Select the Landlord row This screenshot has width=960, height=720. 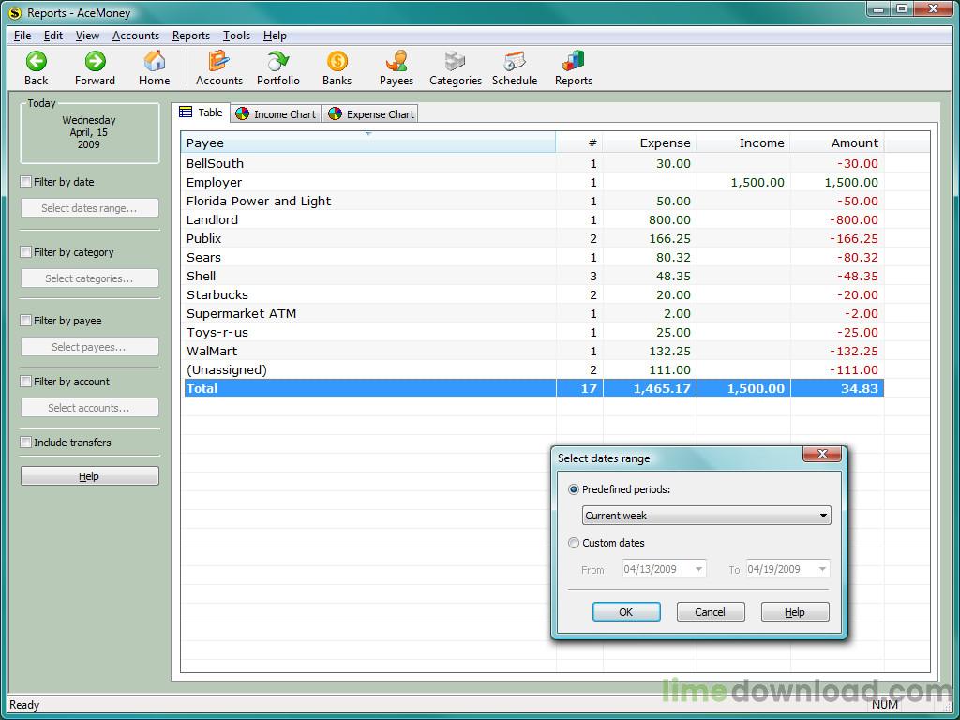[533, 219]
